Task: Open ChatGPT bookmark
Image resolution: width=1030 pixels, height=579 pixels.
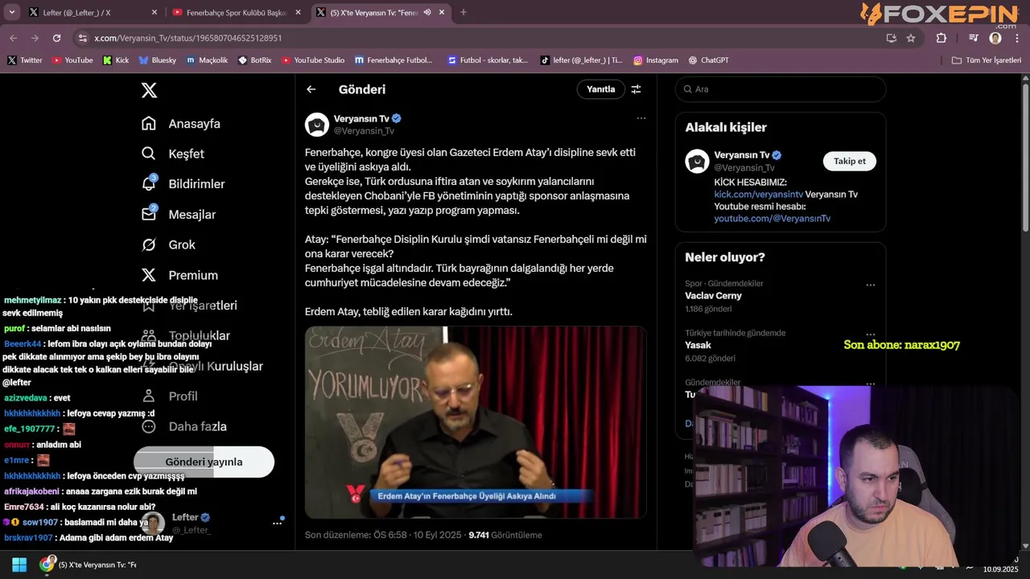Action: point(708,60)
